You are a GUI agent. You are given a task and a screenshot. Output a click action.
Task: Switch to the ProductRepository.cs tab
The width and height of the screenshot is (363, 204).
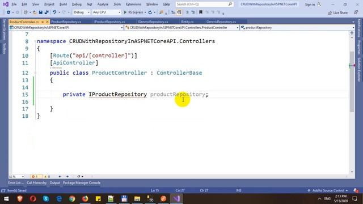click(66, 22)
